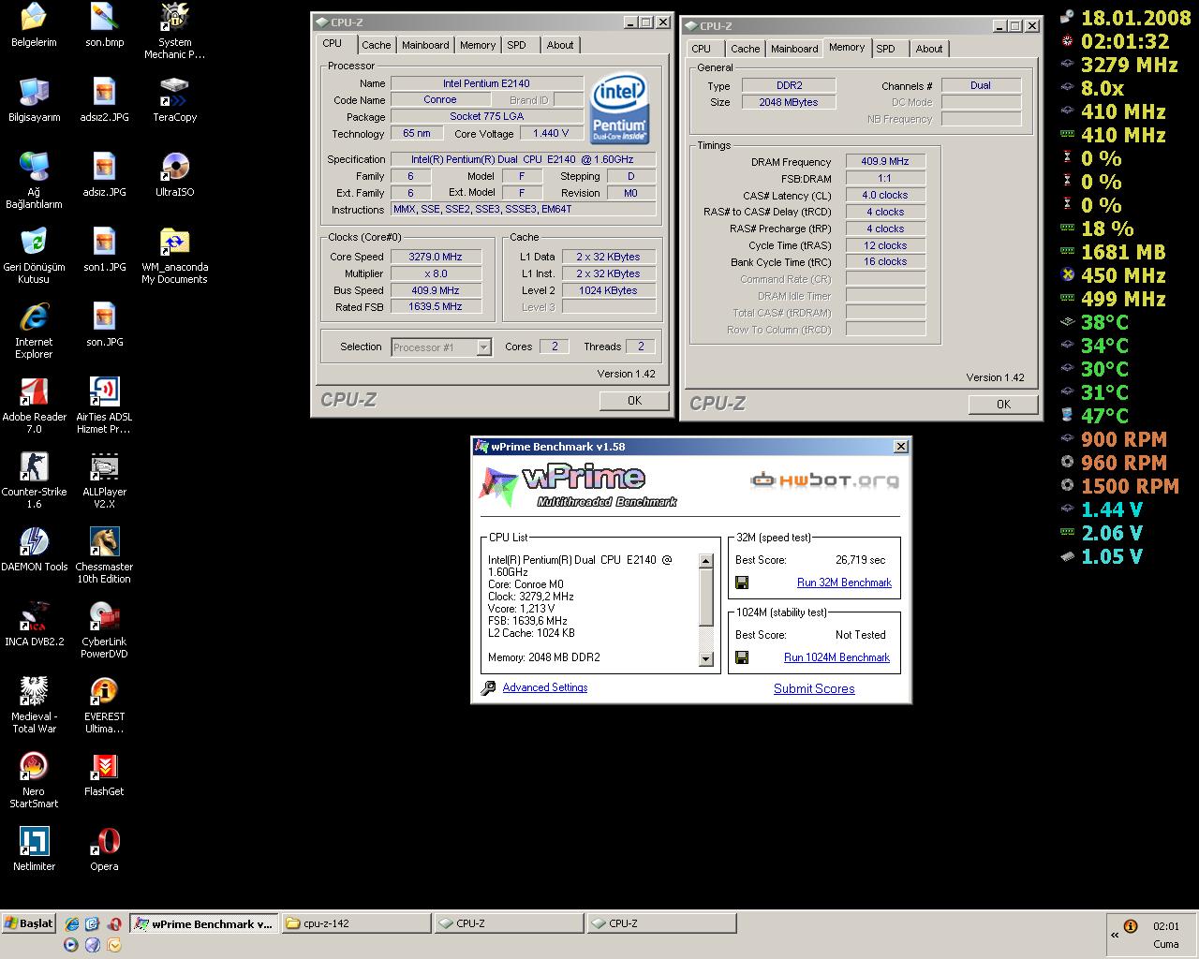Open Medieval Total War shortcut
The width and height of the screenshot is (1199, 959).
point(34,705)
